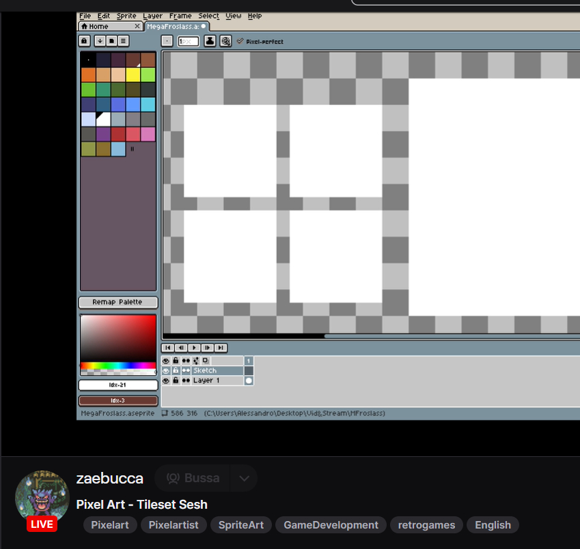
Task: Click the palette edit lock icon
Action: (85, 41)
